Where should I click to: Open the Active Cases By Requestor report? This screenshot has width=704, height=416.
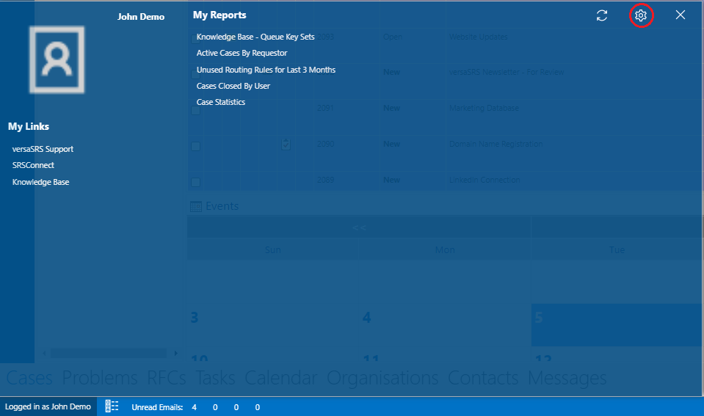click(242, 53)
